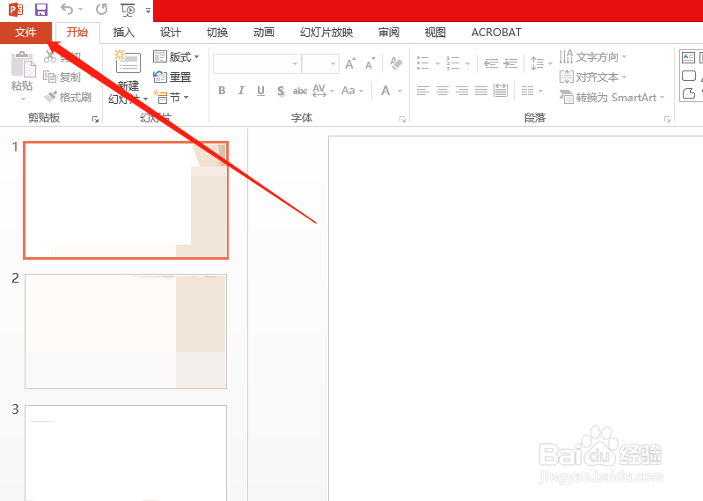The width and height of the screenshot is (703, 501).
Task: Open the 剪贴板 dialog launcher
Action: (95, 119)
